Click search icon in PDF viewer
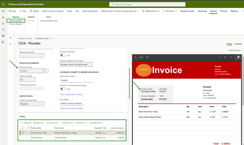This screenshot has height=145, width=244. click(x=147, y=57)
